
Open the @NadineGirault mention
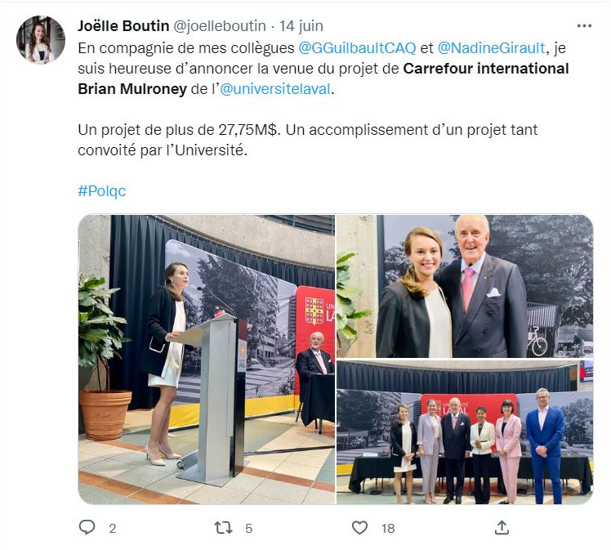(x=491, y=48)
